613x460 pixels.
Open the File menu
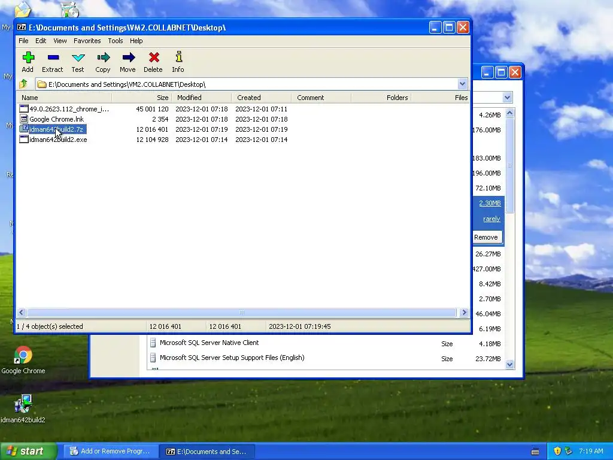pyautogui.click(x=23, y=41)
